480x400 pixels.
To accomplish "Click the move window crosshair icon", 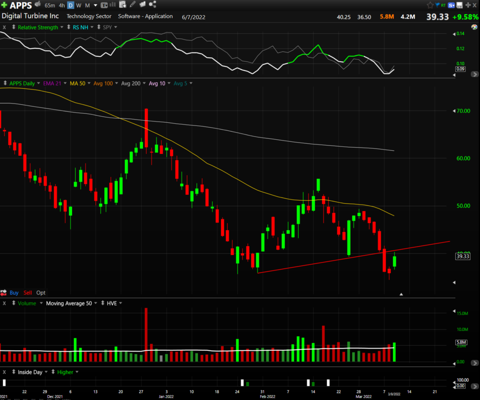I will point(468,5).
